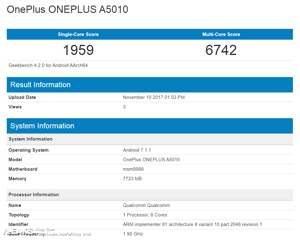
Task: Click the Views count value 3
Action: [x=124, y=107]
